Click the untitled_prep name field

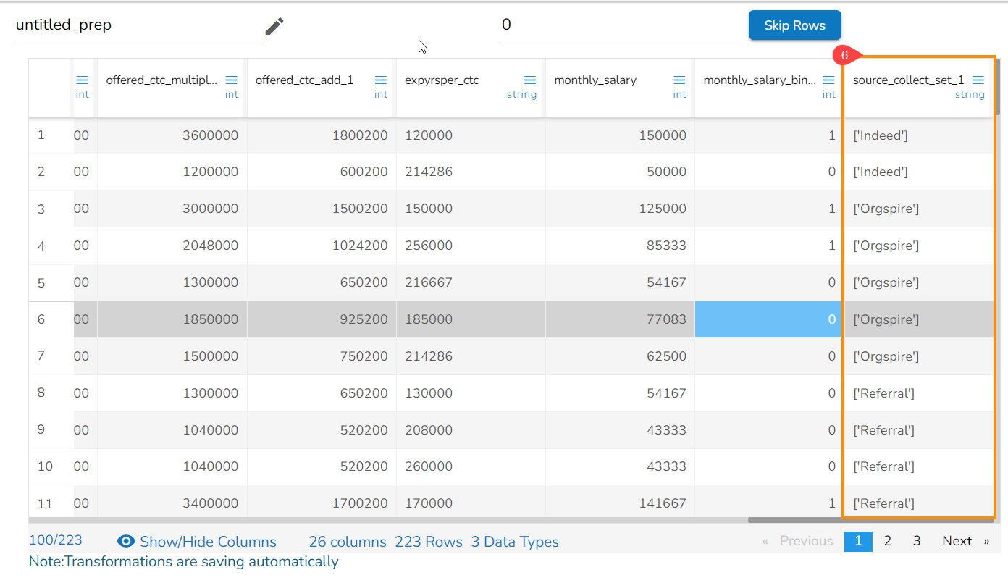138,25
